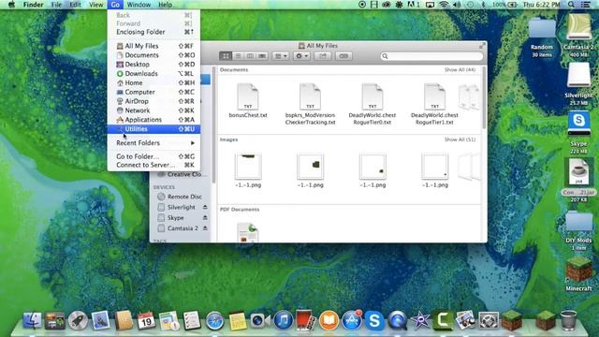
Task: Open the Apple menu
Action: [x=11, y=5]
